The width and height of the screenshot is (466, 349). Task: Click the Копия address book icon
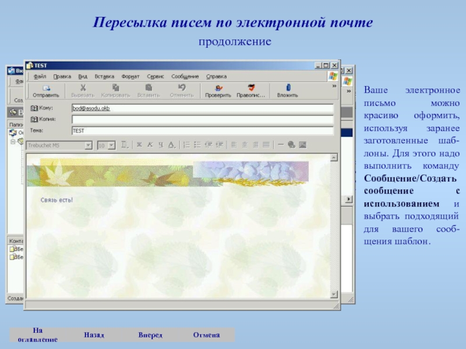[x=34, y=119]
